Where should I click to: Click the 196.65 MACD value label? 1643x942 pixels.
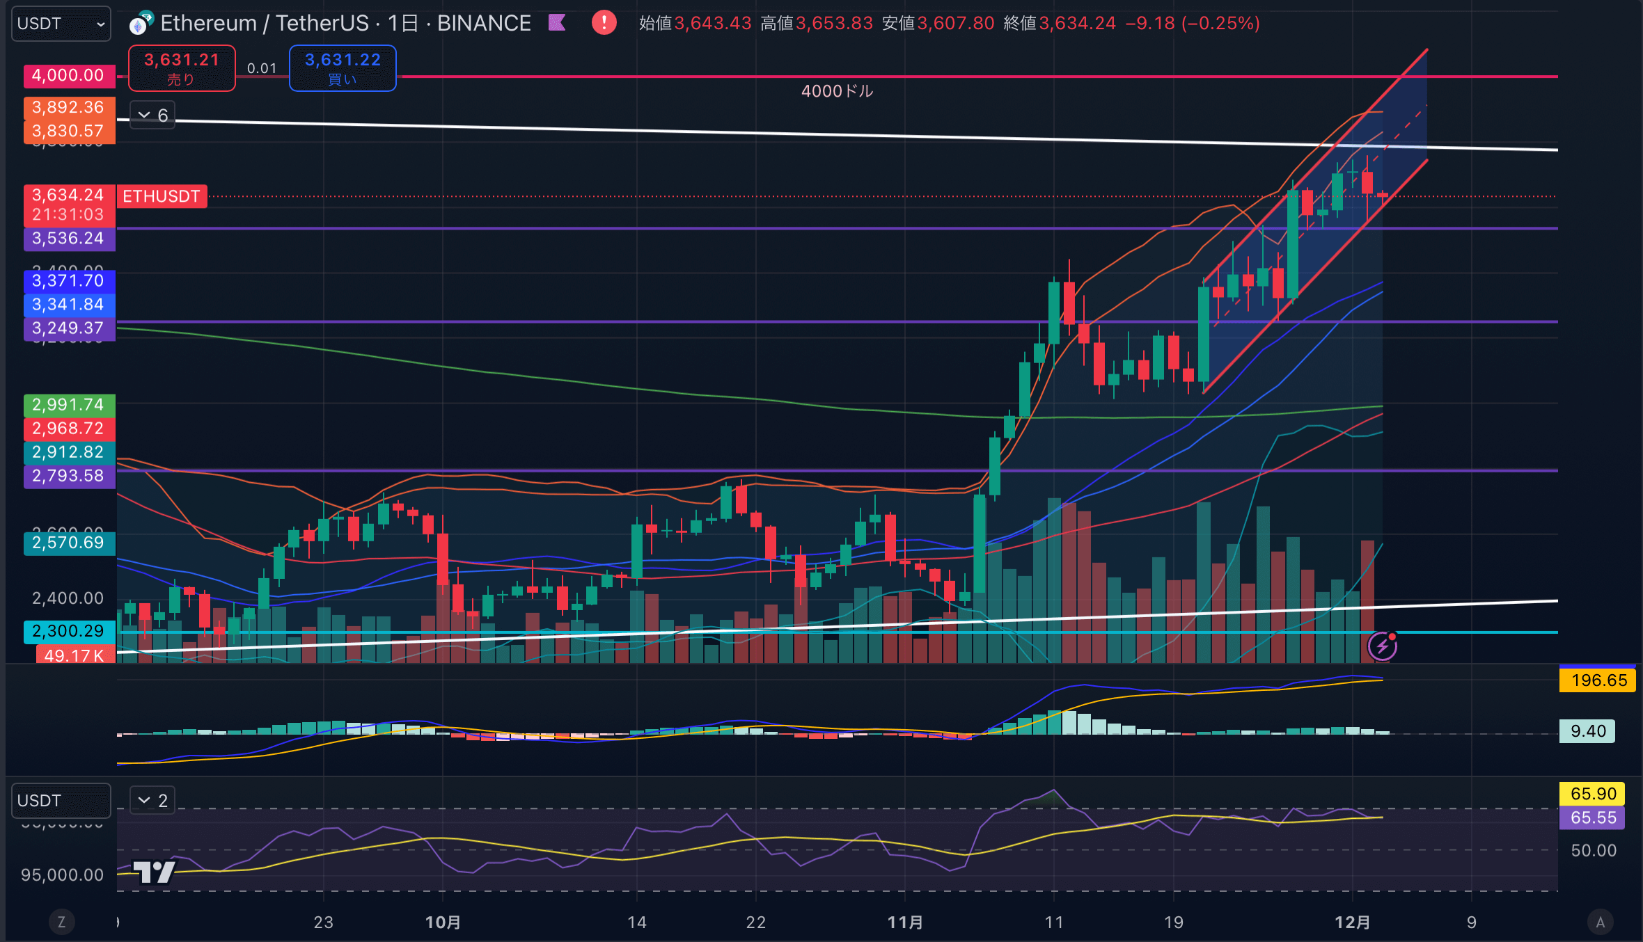1597,680
